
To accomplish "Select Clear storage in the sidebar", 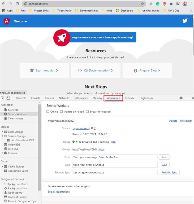I will [15, 118].
